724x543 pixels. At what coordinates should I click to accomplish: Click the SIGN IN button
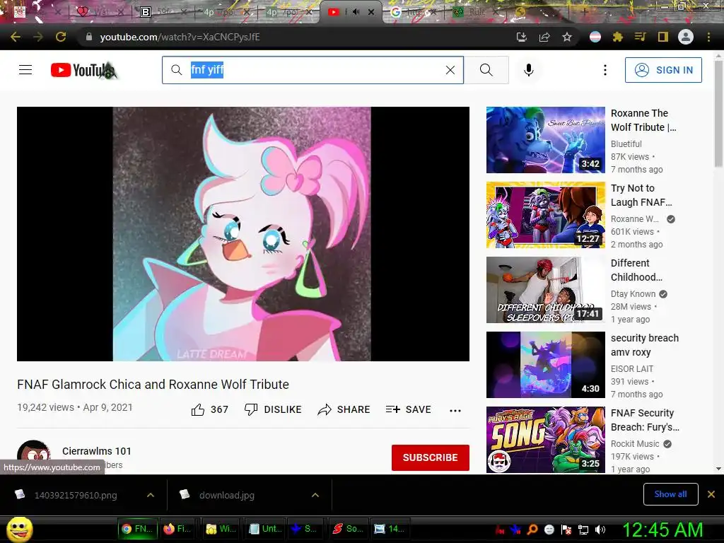tap(663, 70)
